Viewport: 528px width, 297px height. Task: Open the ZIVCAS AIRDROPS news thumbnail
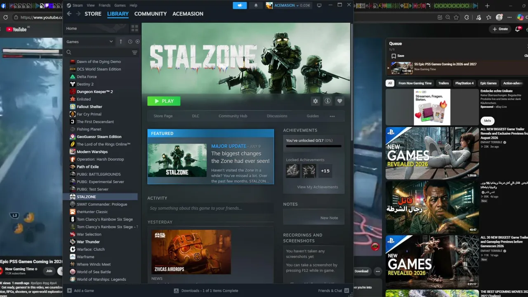coord(191,252)
